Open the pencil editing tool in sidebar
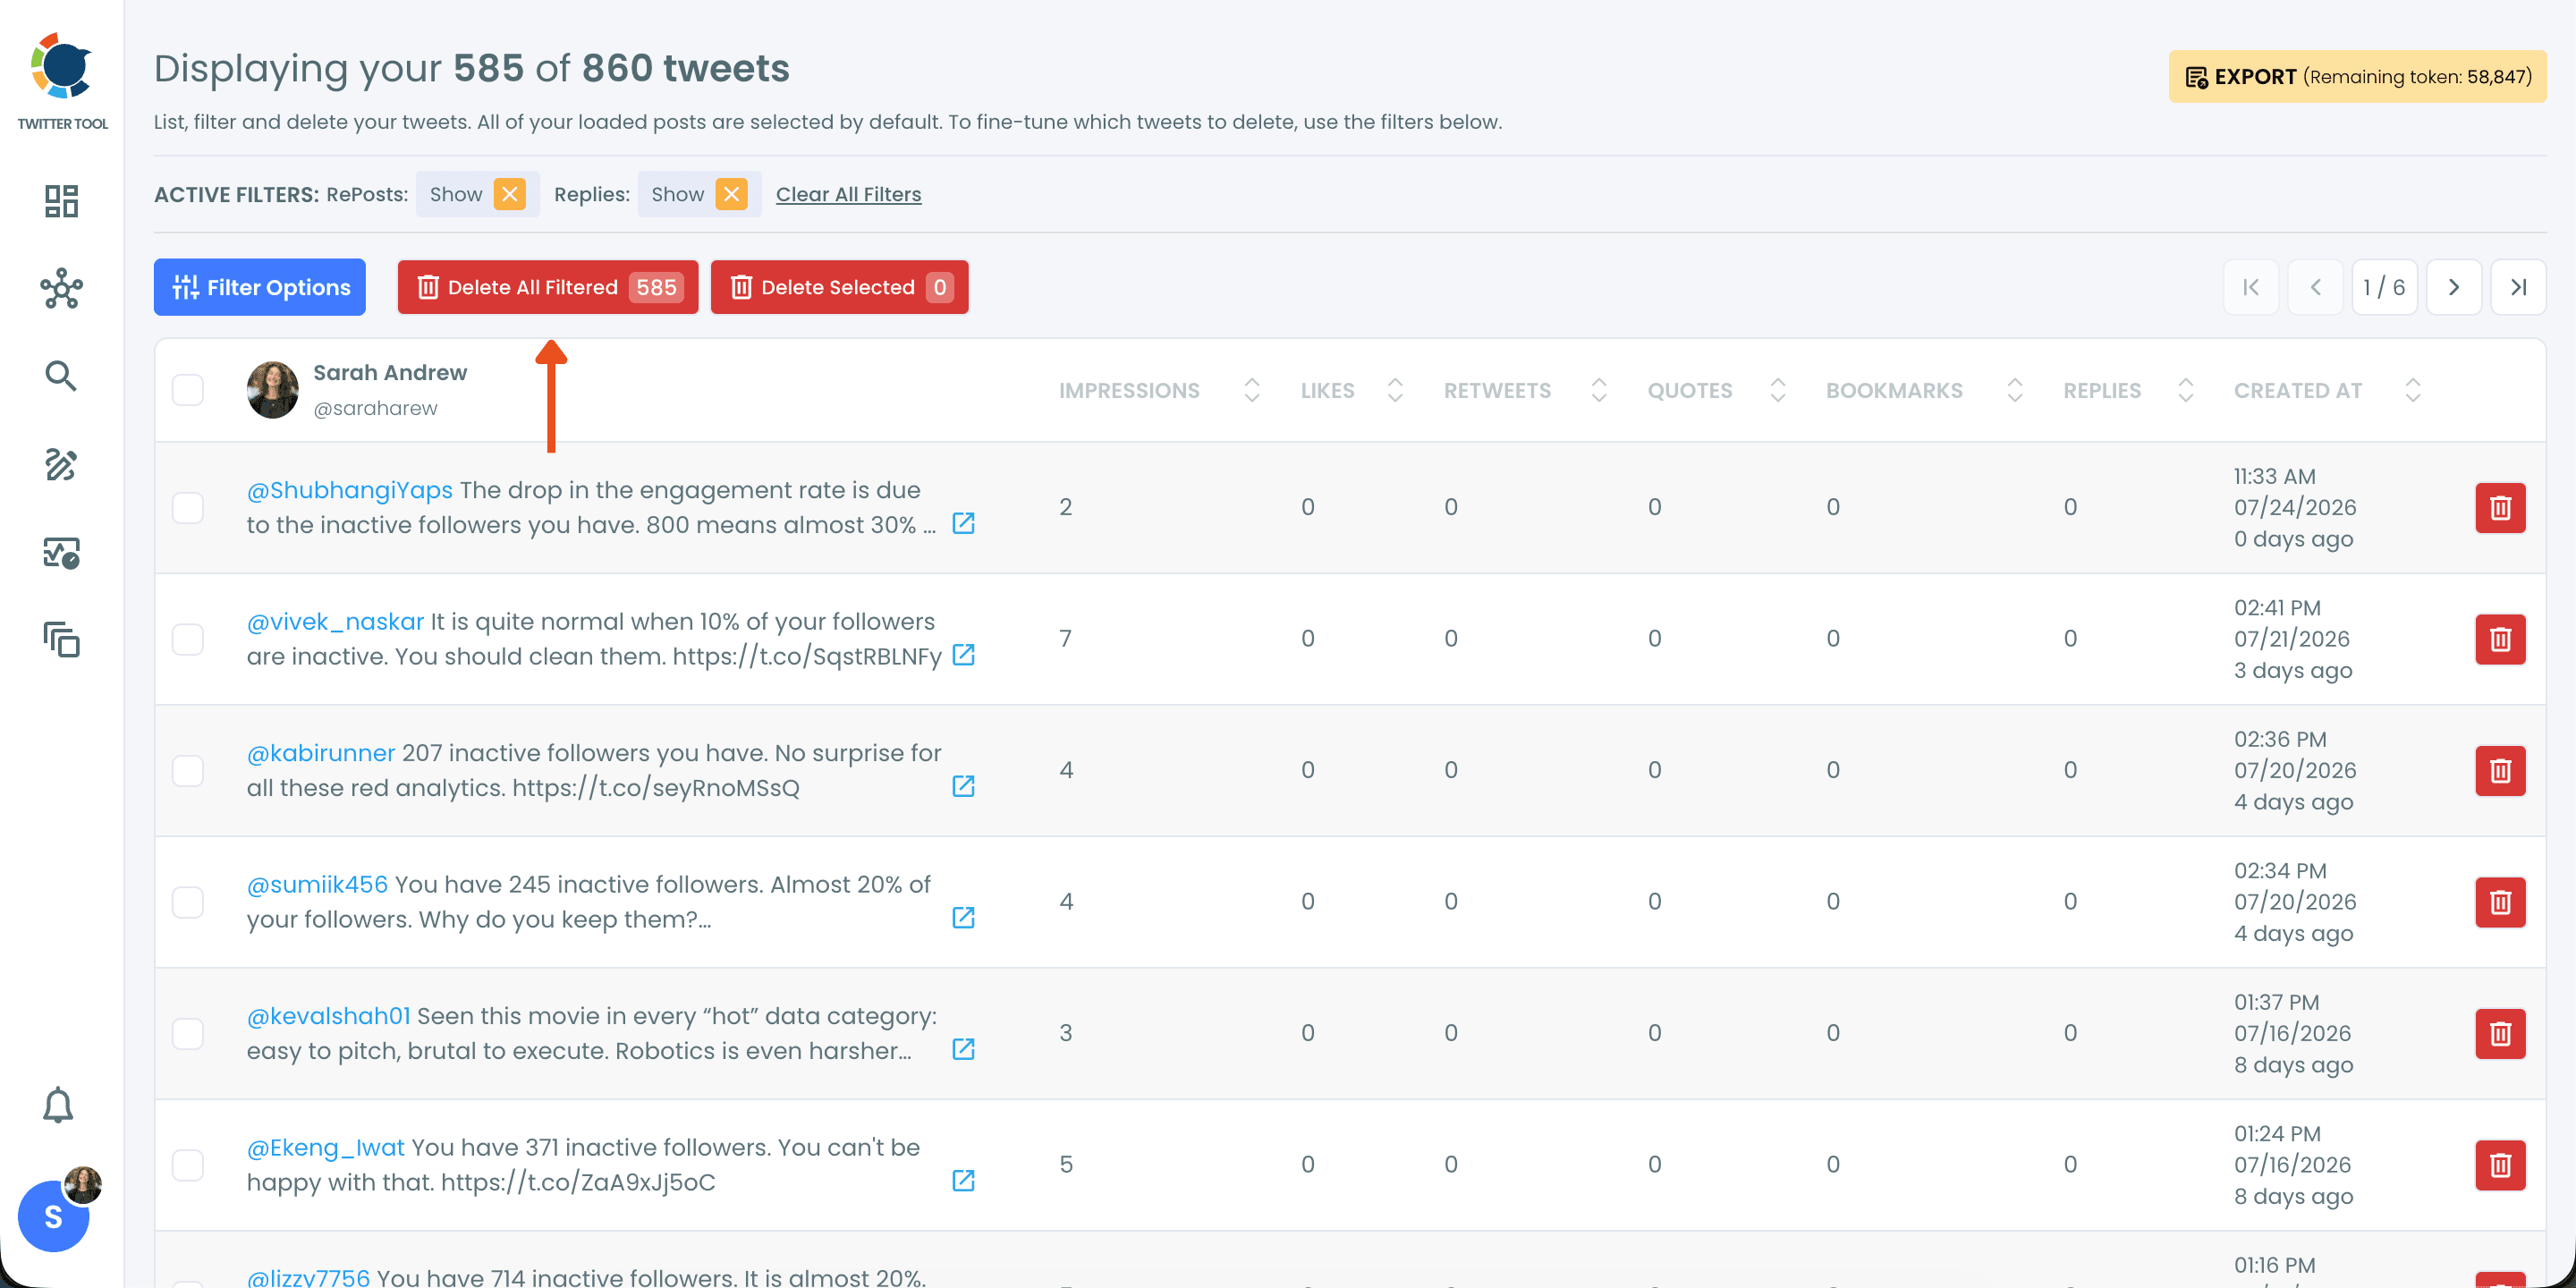Viewport: 2576px width, 1288px height. 61,465
